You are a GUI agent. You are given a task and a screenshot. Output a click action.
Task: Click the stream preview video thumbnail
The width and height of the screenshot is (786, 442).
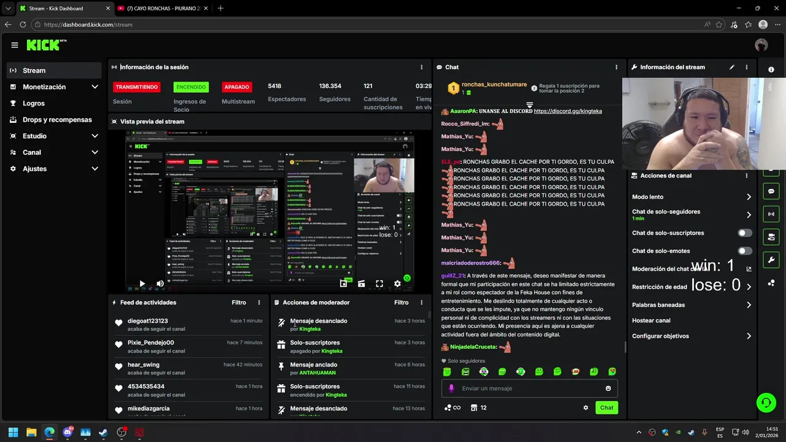(x=270, y=210)
